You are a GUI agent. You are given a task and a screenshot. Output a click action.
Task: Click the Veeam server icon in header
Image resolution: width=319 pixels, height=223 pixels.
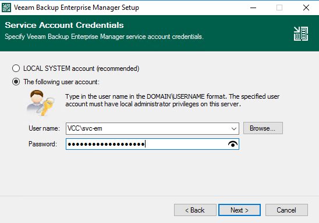[x=301, y=34]
